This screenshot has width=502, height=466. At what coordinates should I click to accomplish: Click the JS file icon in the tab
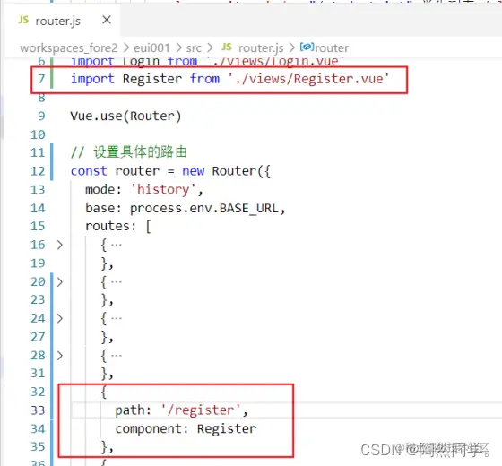point(23,20)
